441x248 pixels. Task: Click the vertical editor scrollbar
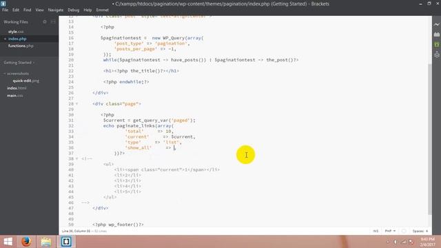(x=429, y=139)
